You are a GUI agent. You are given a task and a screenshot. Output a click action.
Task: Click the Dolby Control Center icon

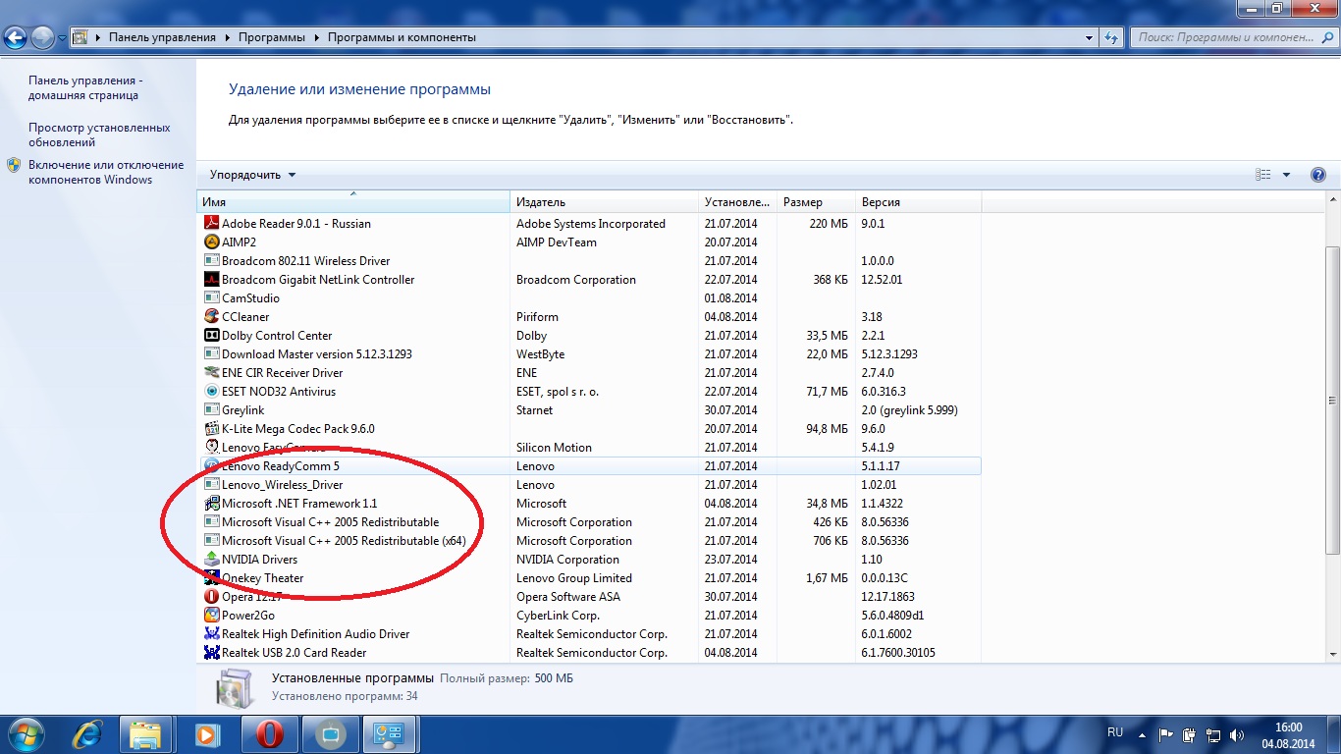[211, 336]
